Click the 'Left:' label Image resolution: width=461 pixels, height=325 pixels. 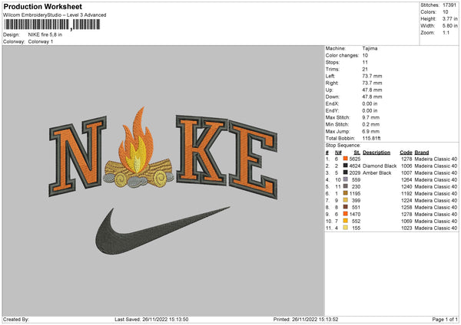[x=330, y=76]
